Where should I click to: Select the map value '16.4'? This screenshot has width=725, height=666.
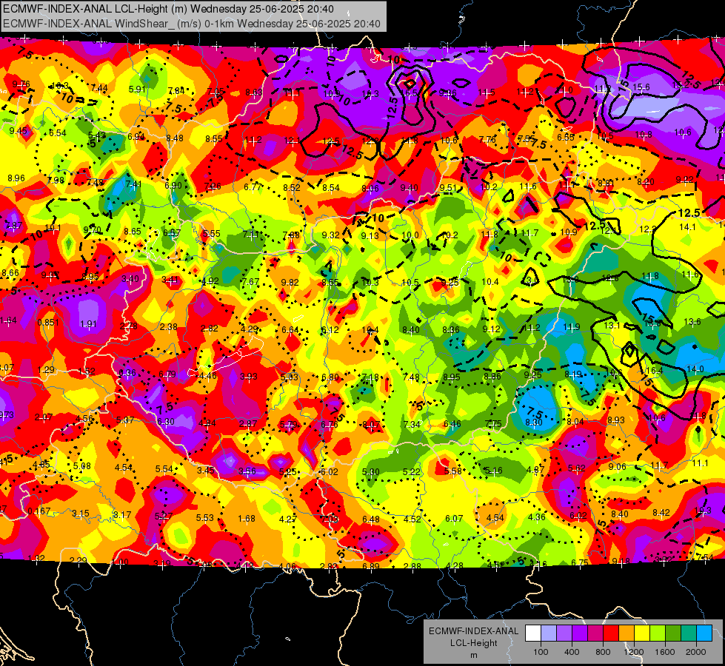[x=654, y=371]
